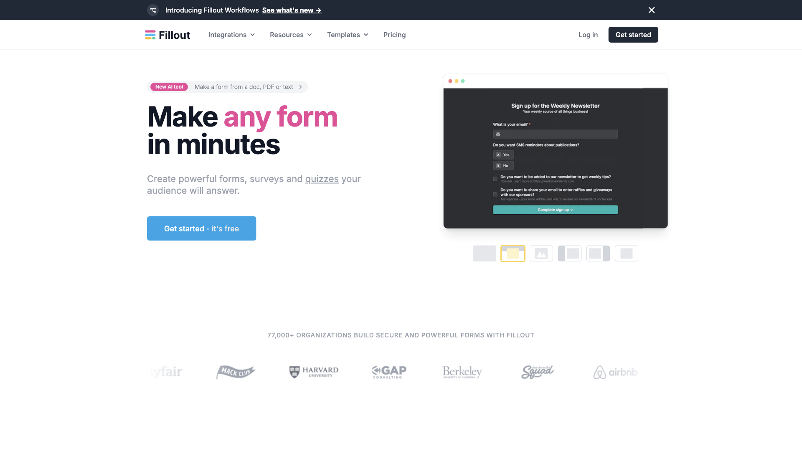This screenshot has height=451, width=802.
Task: Expand the Integrations dropdown menu
Action: [x=231, y=34]
